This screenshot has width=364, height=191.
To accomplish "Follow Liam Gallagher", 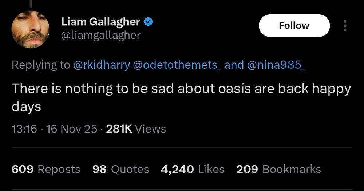I will [294, 25].
